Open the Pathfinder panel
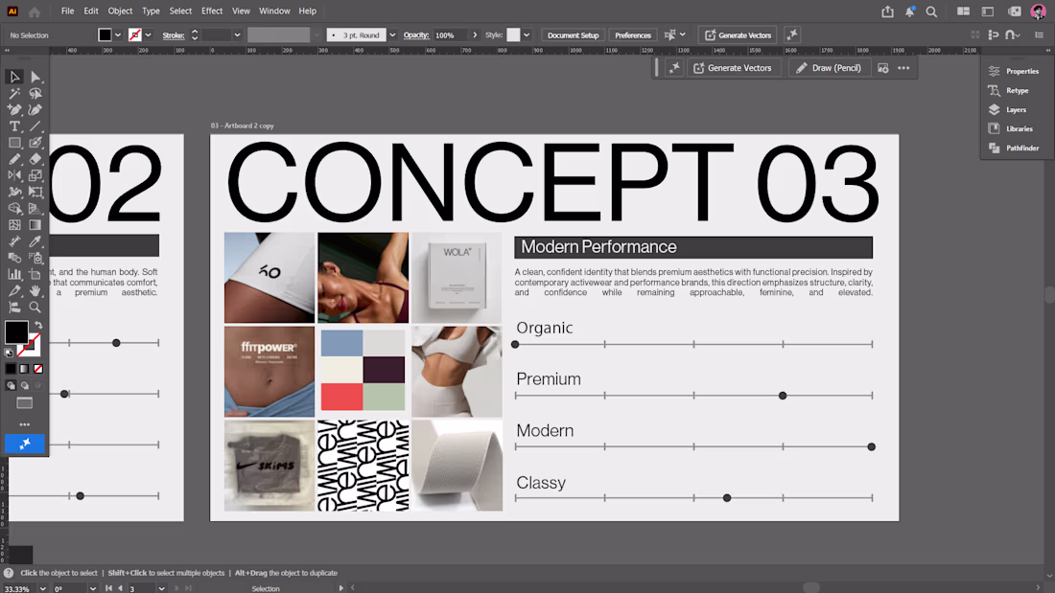Screen dimensions: 1055x593 click(x=1014, y=148)
